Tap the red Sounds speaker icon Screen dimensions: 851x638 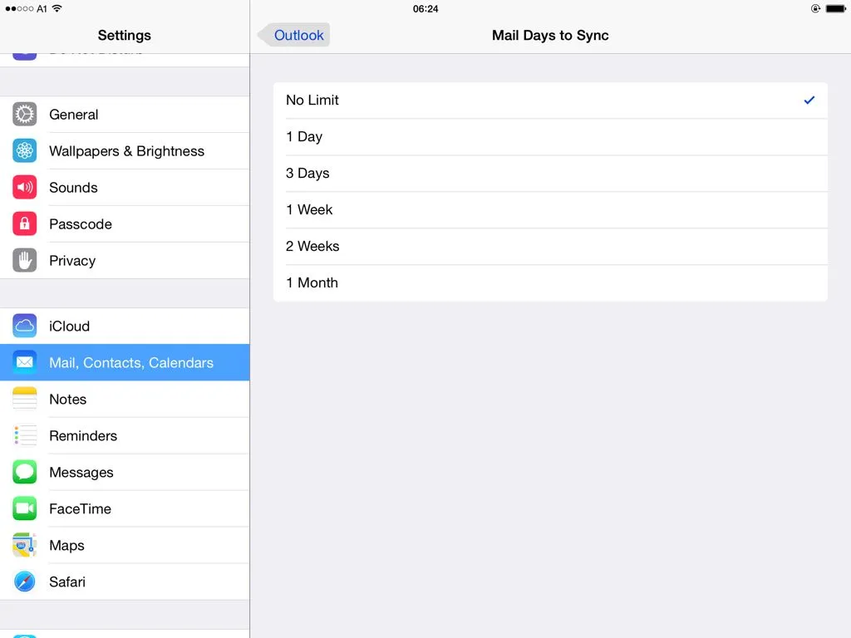click(25, 188)
